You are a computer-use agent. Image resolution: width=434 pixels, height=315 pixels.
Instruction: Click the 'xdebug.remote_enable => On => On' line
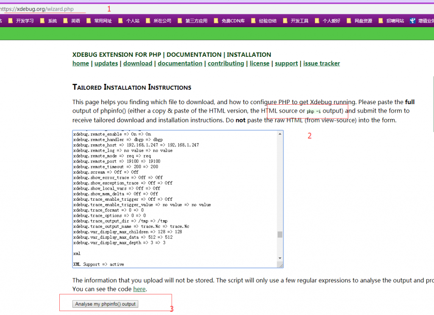112,134
